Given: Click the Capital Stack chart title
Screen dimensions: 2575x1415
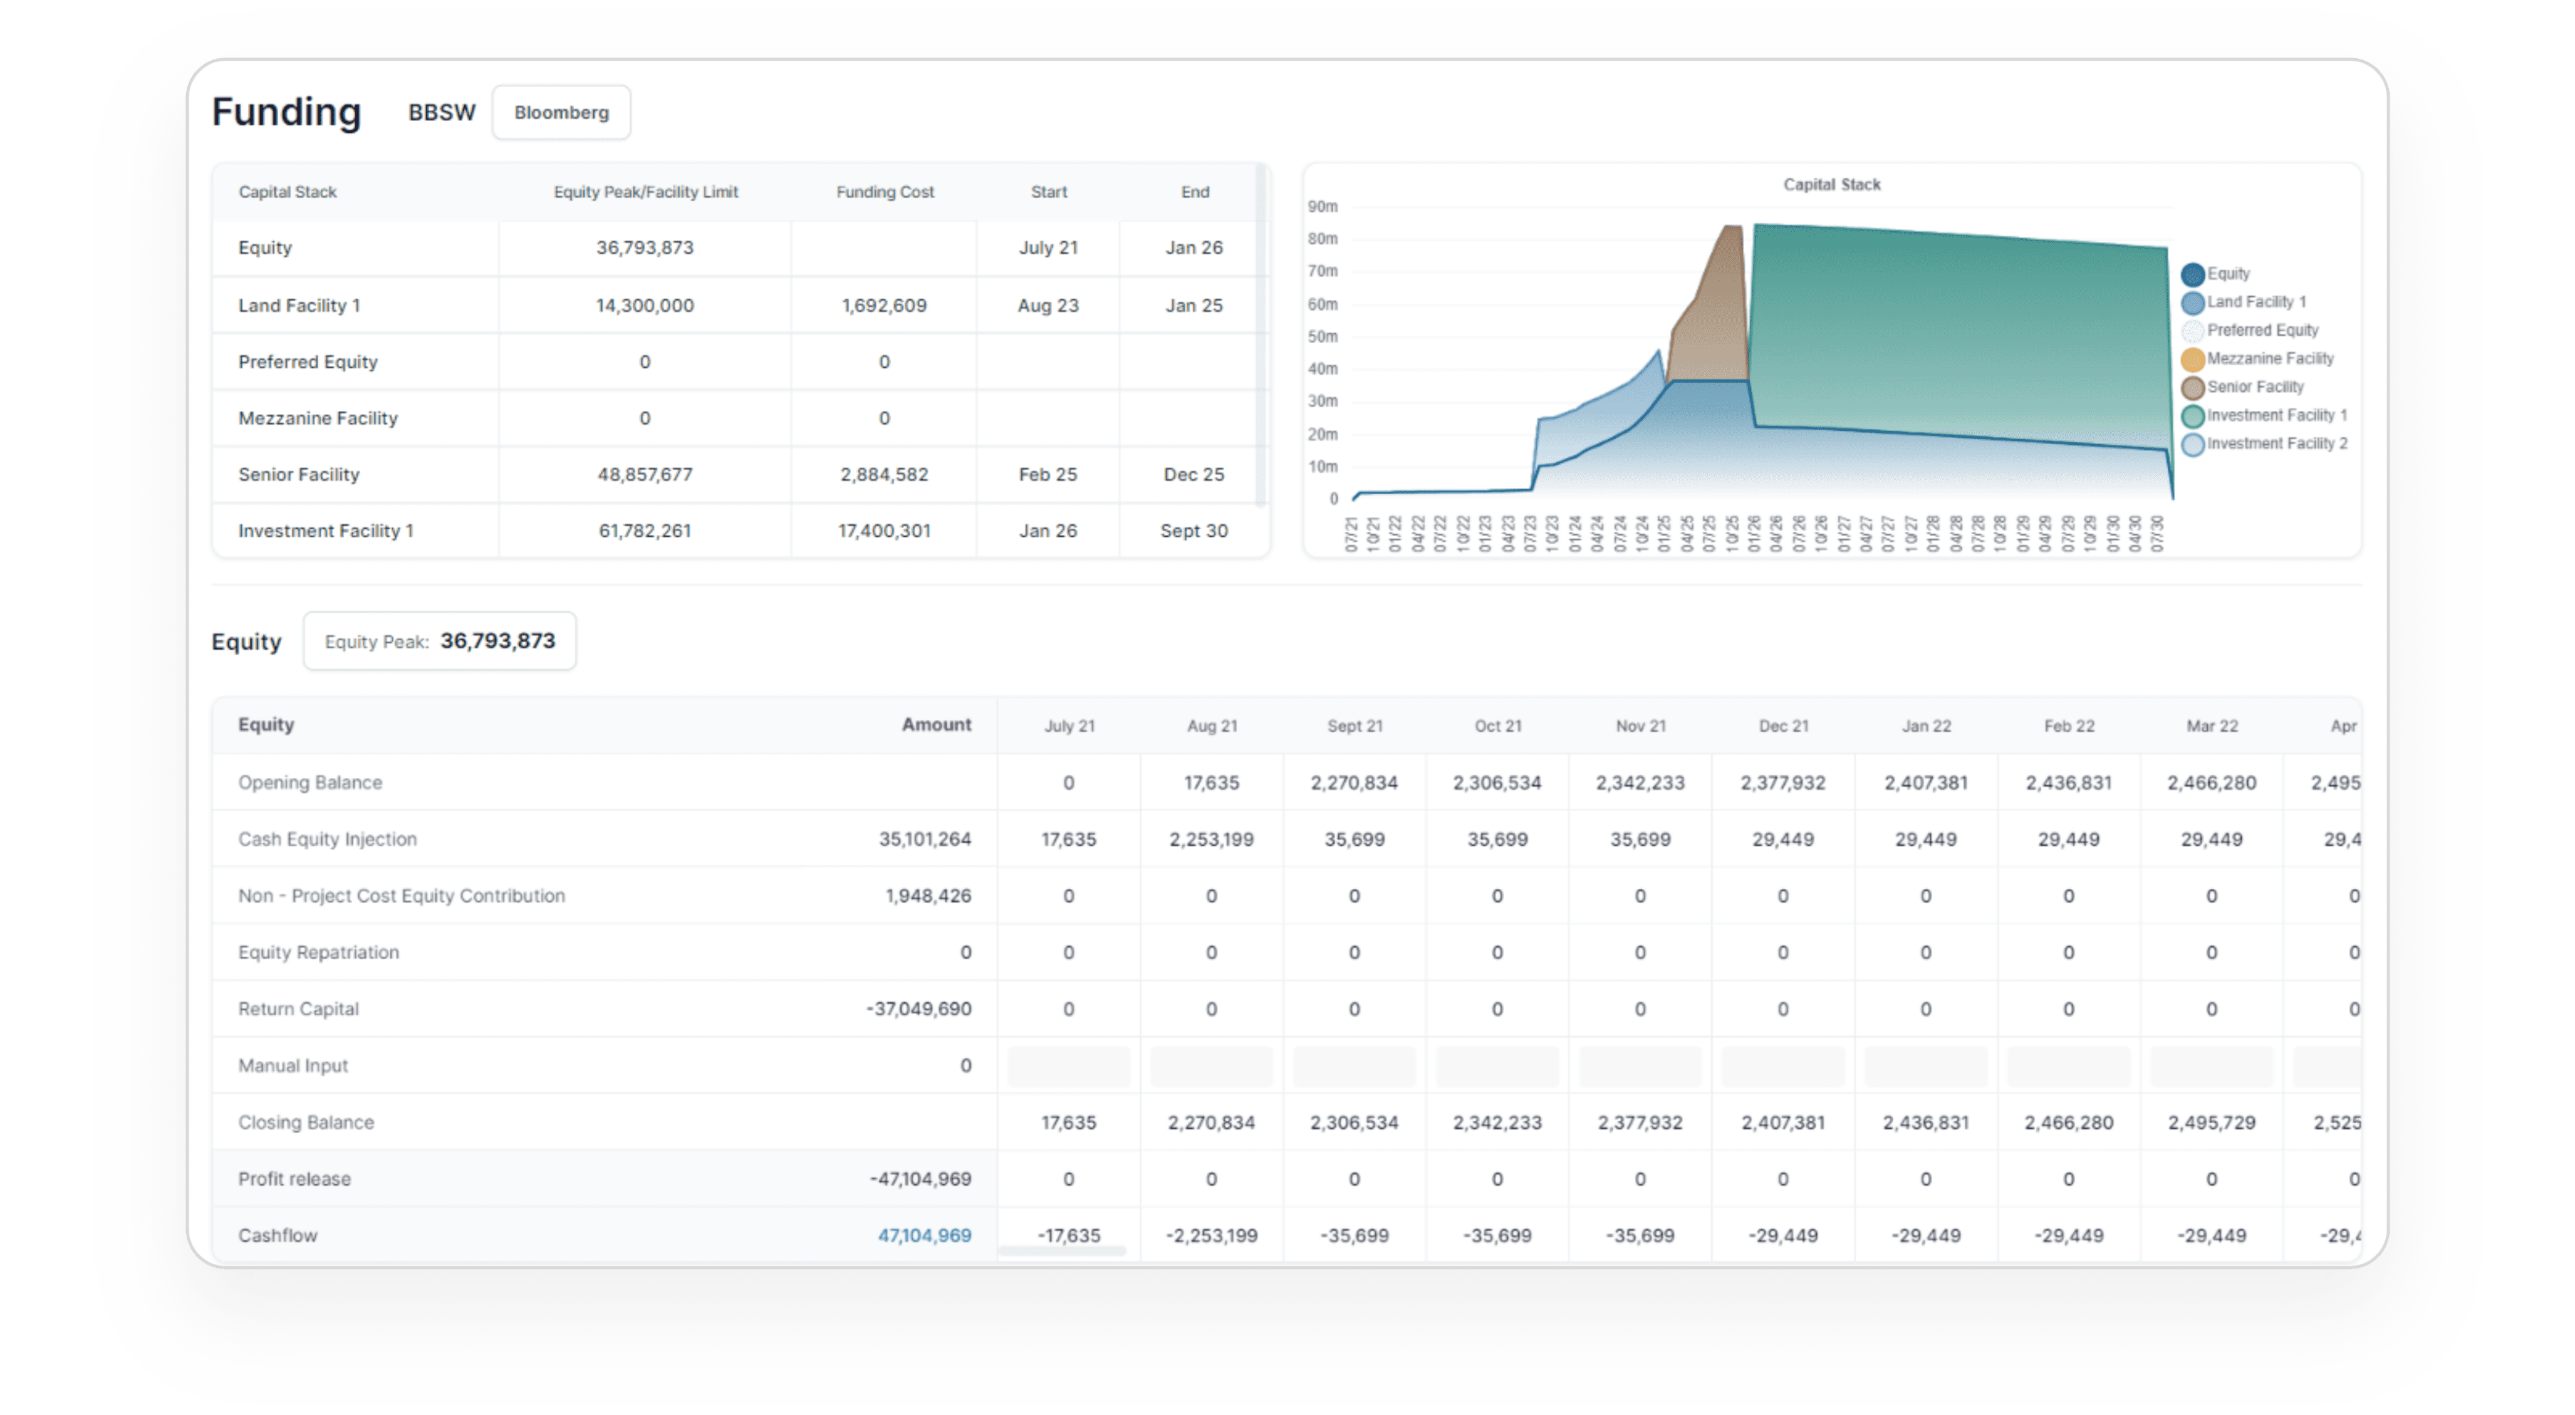Looking at the screenshot, I should 1831,184.
